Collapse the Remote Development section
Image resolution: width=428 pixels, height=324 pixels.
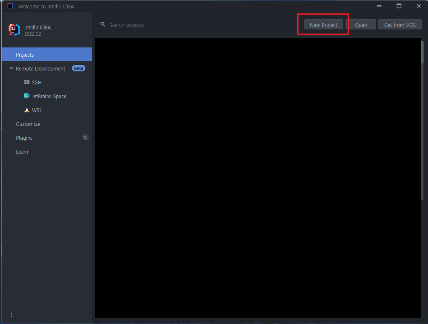point(11,68)
